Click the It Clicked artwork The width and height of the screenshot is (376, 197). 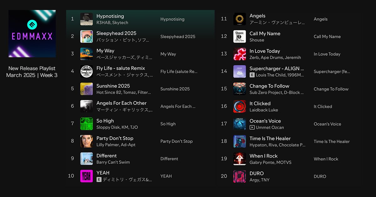pyautogui.click(x=240, y=106)
